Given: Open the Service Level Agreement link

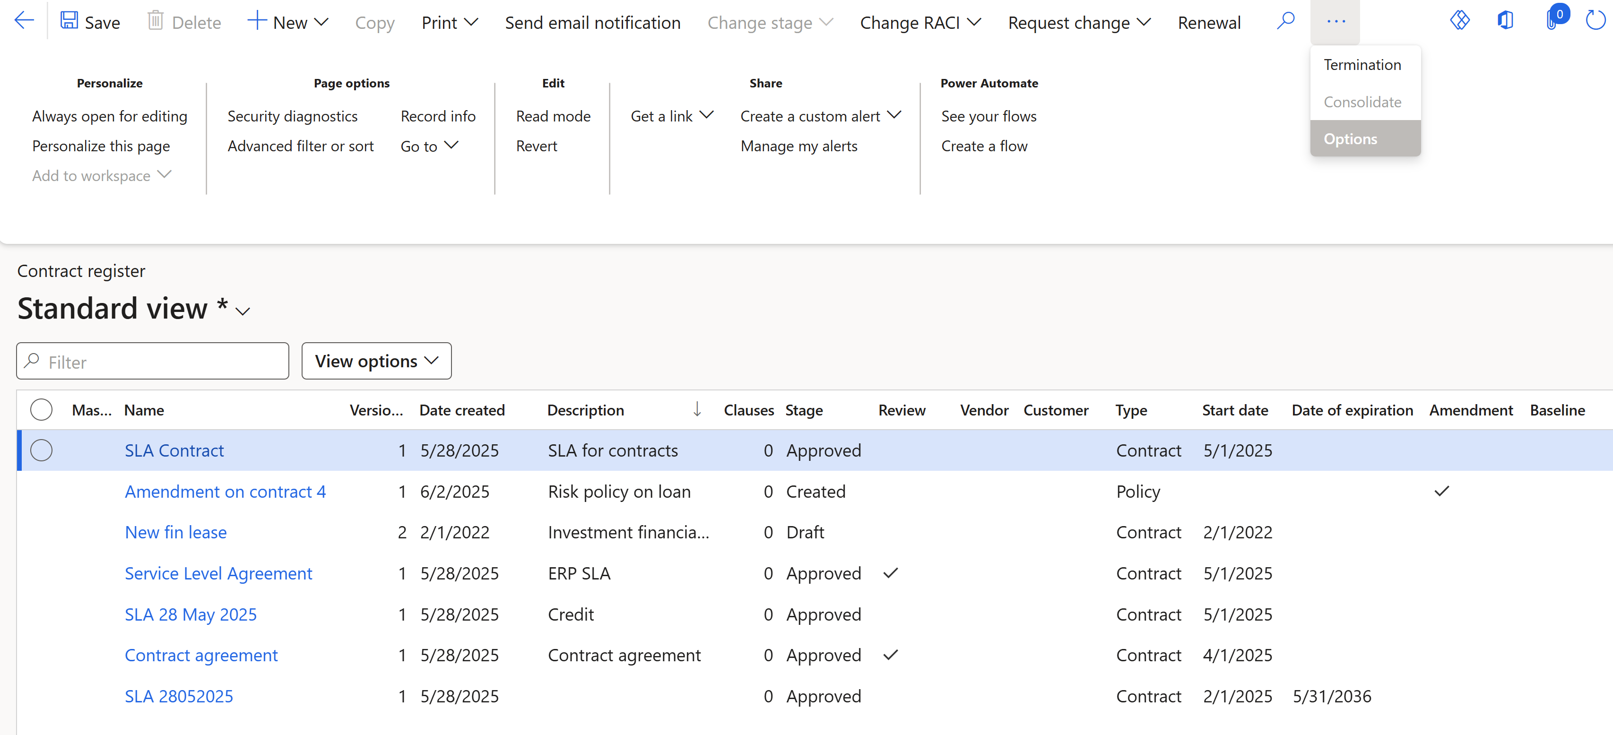Looking at the screenshot, I should (218, 573).
